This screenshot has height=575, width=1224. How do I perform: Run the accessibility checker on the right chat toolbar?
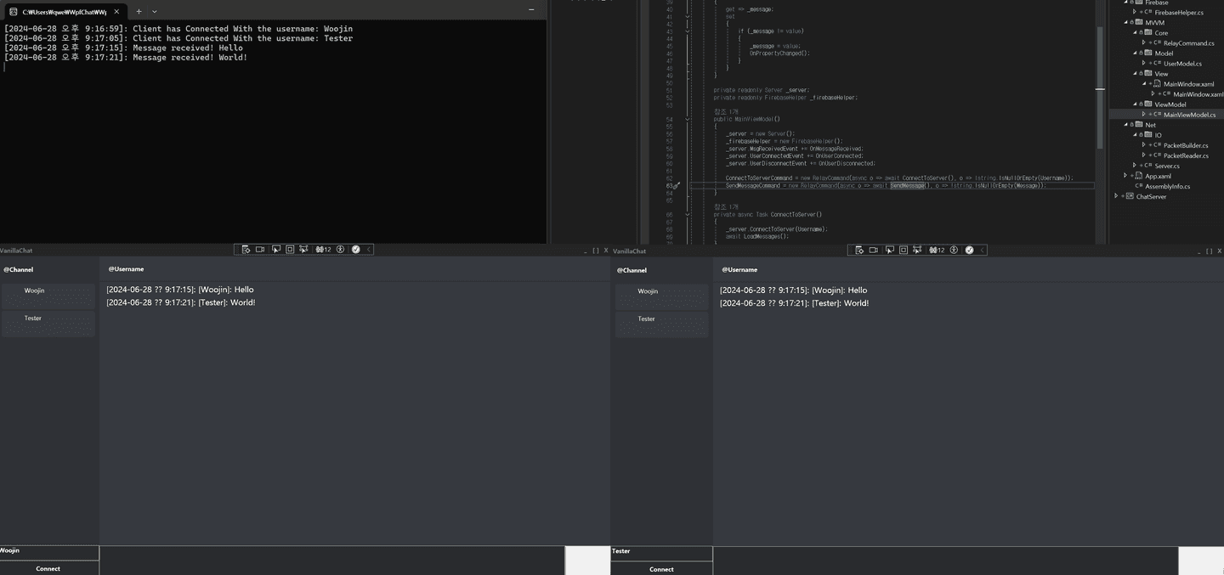click(954, 250)
